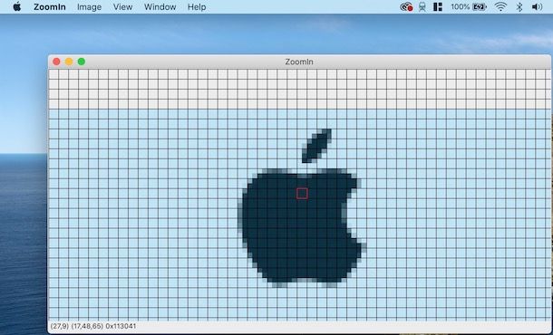
Task: Show the battery status at 100%
Action: (x=469, y=6)
